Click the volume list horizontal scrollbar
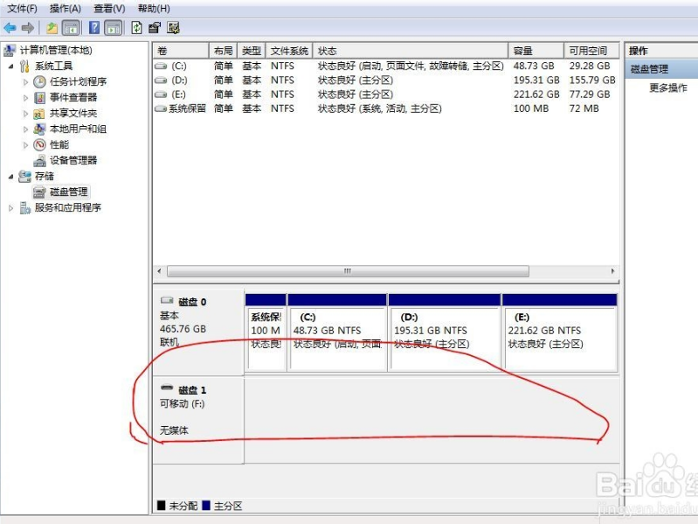698x524 pixels. pos(347,271)
